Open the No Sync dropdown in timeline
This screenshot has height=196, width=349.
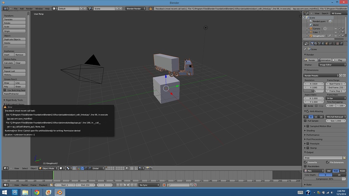point(149,185)
